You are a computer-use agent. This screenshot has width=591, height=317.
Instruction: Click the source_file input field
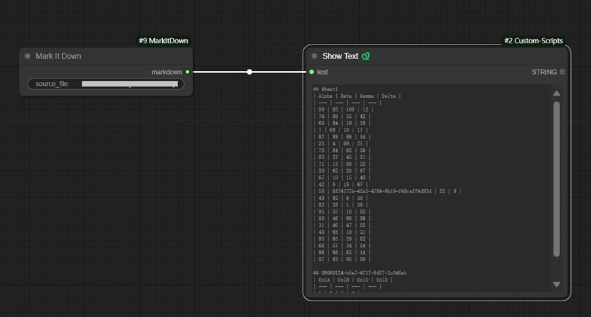tap(106, 84)
